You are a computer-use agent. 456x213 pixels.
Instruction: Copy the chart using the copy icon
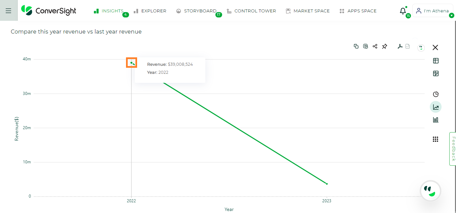click(356, 46)
